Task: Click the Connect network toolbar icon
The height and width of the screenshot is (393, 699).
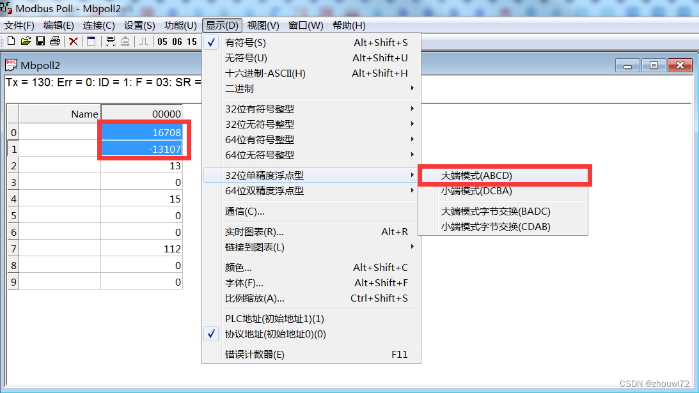Action: pos(110,42)
